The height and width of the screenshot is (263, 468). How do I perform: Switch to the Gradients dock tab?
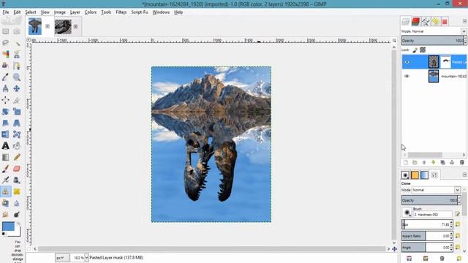tap(424, 175)
